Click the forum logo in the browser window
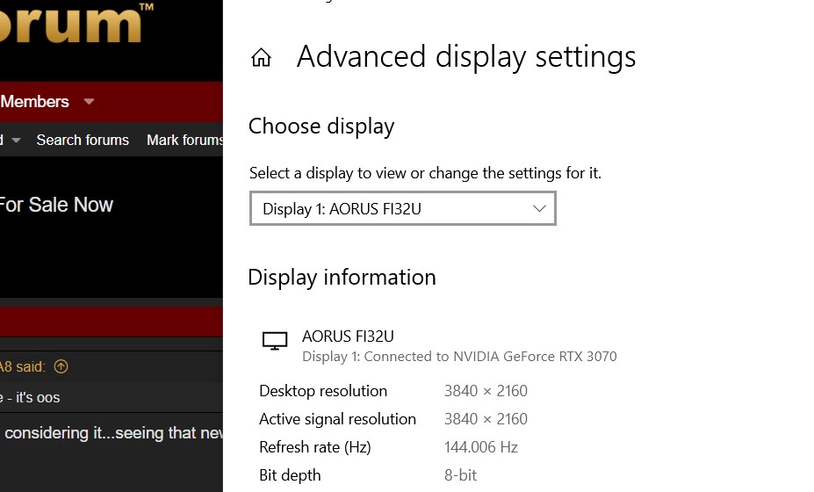This screenshot has height=492, width=814. coord(76,23)
